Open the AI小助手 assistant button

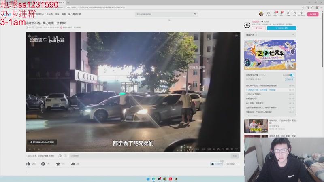[217, 164]
